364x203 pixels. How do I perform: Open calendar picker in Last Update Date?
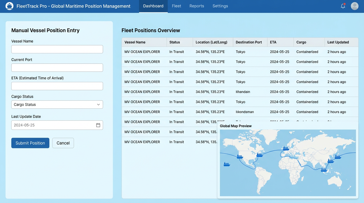pyautogui.click(x=98, y=125)
